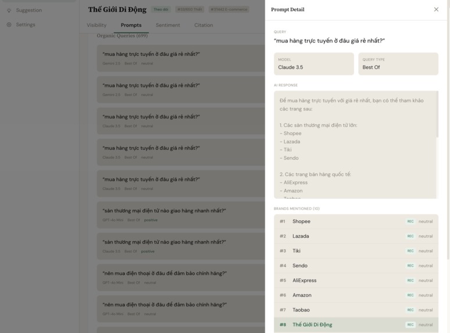Click the Model Claude 3.5 box
The width and height of the screenshot is (450, 333).
[314, 64]
